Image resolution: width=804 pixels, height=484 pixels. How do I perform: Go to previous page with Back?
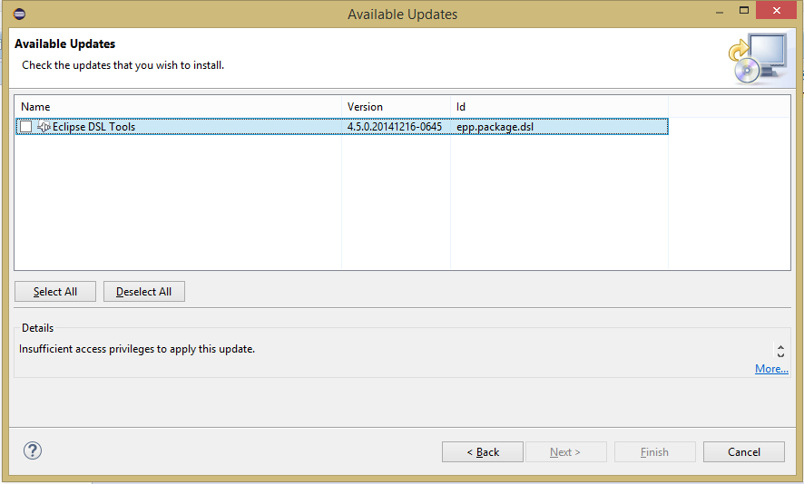pyautogui.click(x=483, y=451)
